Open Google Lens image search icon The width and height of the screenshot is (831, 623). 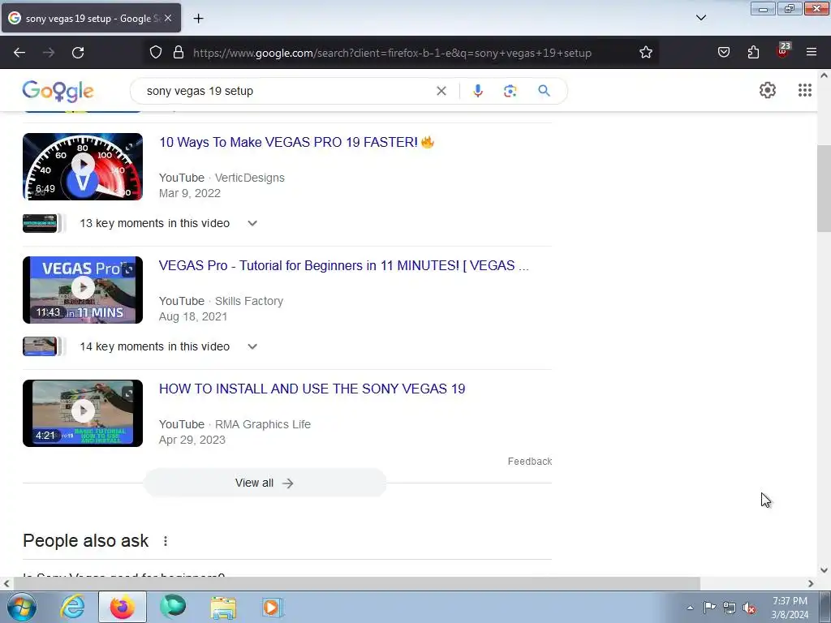coord(510,91)
